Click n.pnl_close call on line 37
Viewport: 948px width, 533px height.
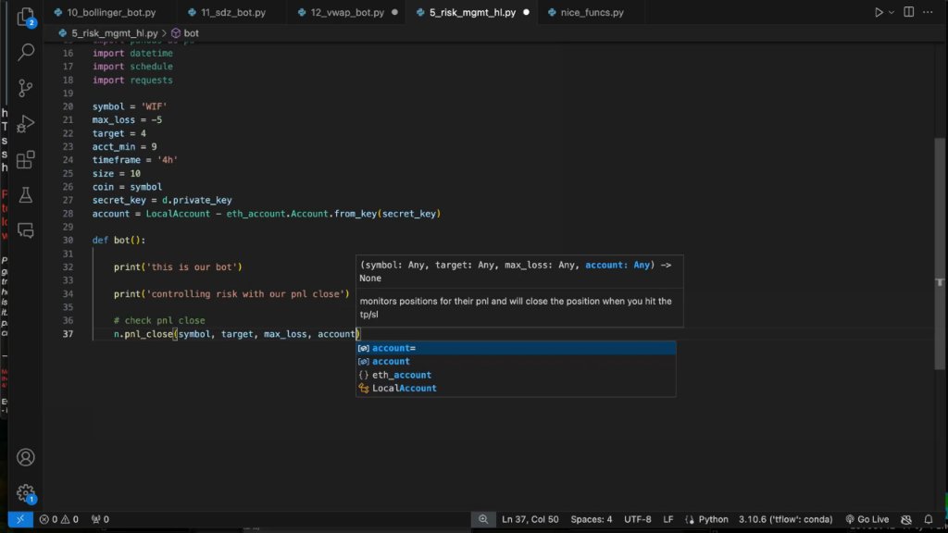[x=237, y=333]
